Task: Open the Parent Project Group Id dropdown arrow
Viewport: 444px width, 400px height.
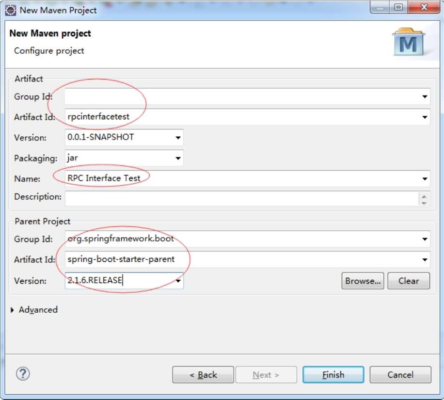Action: [x=425, y=239]
